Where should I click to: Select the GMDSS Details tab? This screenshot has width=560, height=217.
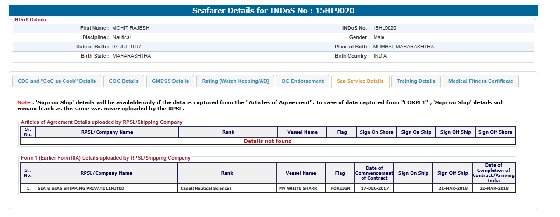point(170,81)
